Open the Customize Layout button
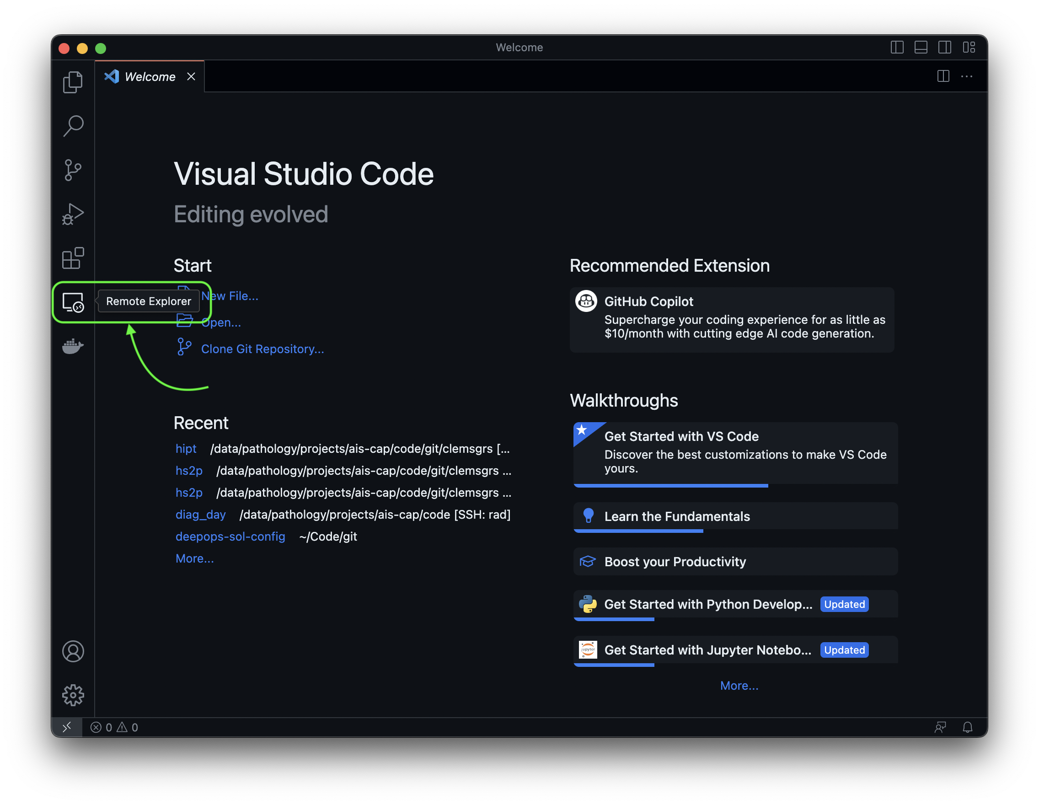The width and height of the screenshot is (1039, 805). (969, 48)
